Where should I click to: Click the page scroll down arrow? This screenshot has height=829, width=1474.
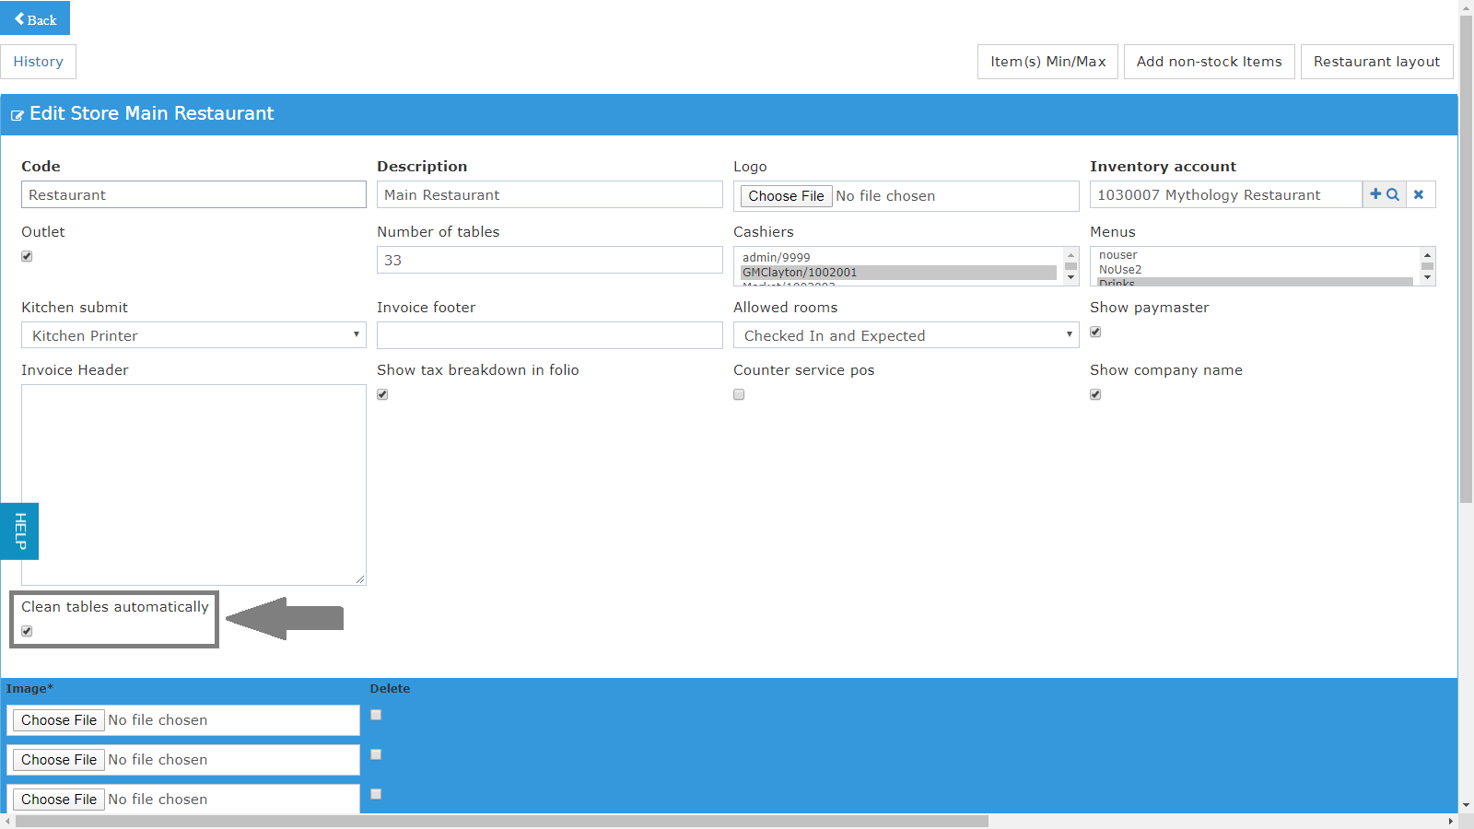[1466, 806]
